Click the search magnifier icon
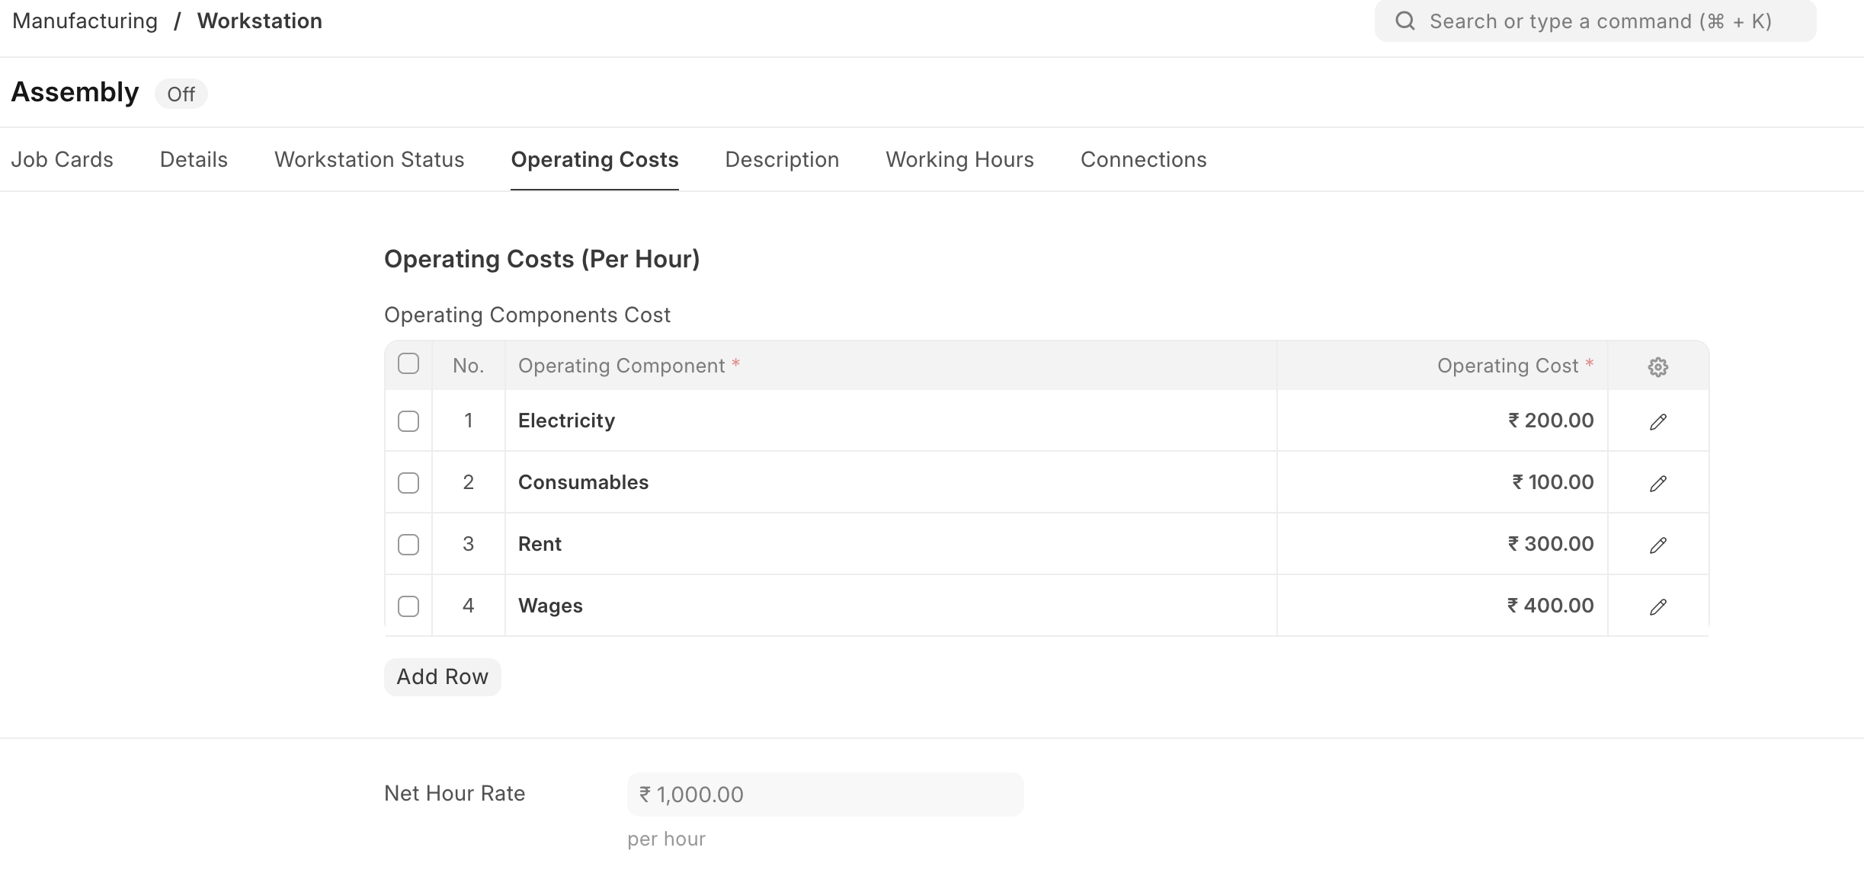 click(x=1404, y=21)
